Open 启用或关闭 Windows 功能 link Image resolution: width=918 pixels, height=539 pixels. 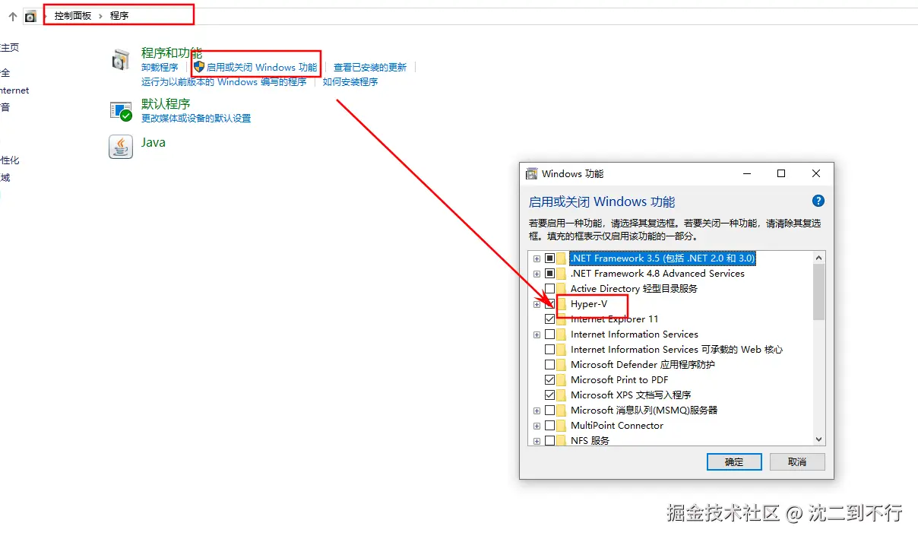(262, 68)
